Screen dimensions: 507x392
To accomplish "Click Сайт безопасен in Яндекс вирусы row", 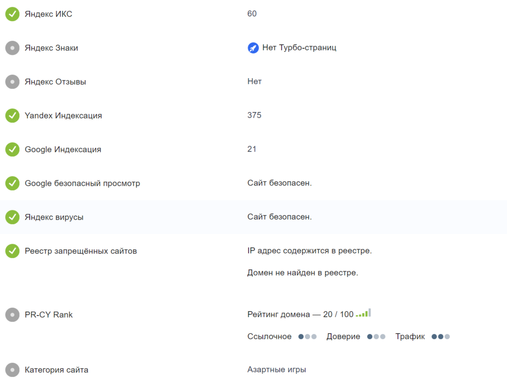I will [x=279, y=217].
